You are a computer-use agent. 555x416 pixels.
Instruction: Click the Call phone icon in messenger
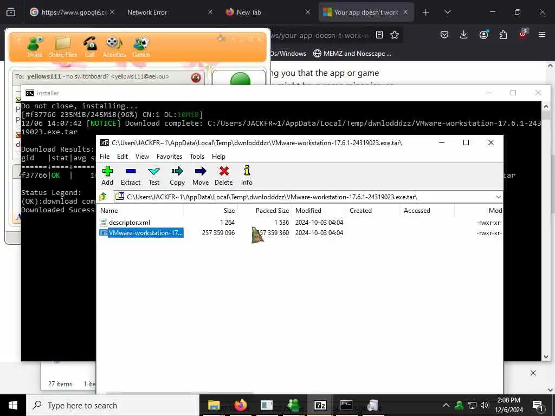click(x=90, y=47)
